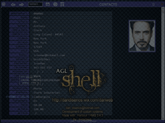Click the NOMBRE field showing Anthony
The image size is (165, 123).
coord(71,26)
